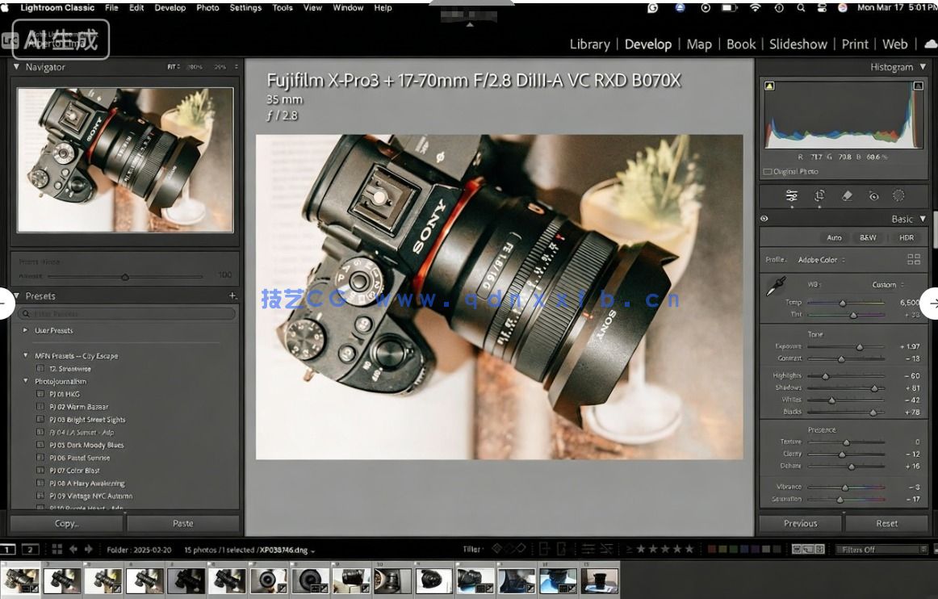This screenshot has height=599, width=938.
Task: Enable the Original Photo checkbox
Action: (x=768, y=171)
